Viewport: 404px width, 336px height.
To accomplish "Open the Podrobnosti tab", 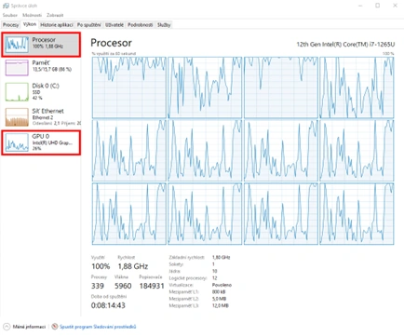I will pos(141,25).
